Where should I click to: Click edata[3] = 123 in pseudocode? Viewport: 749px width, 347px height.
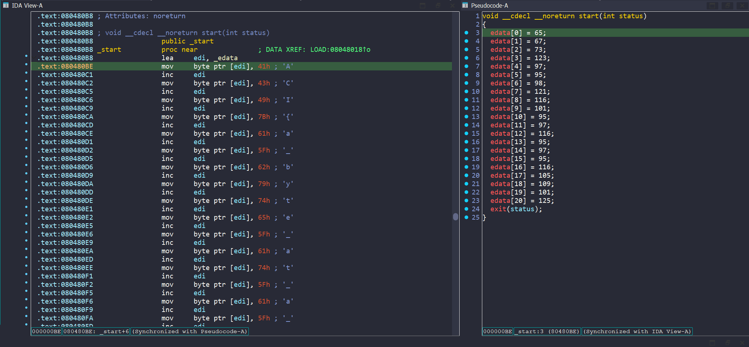520,58
